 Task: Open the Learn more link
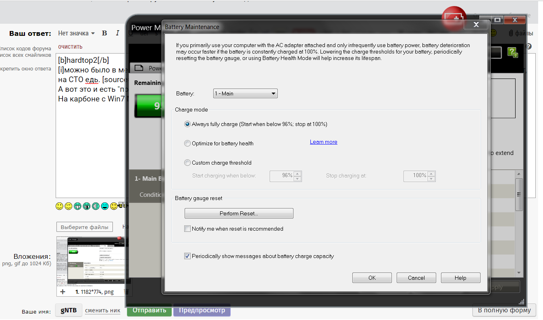click(323, 142)
